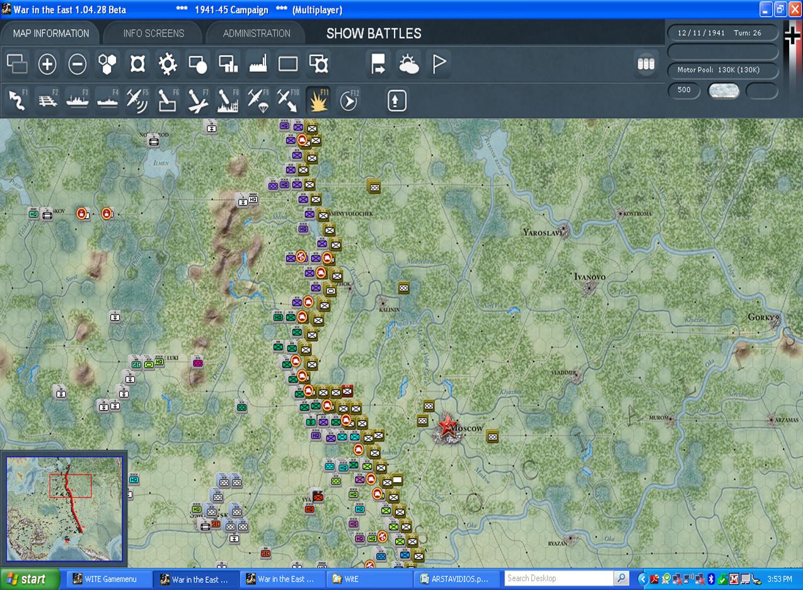Open the MAP INFORMATION tab
The height and width of the screenshot is (590, 803).
click(51, 33)
